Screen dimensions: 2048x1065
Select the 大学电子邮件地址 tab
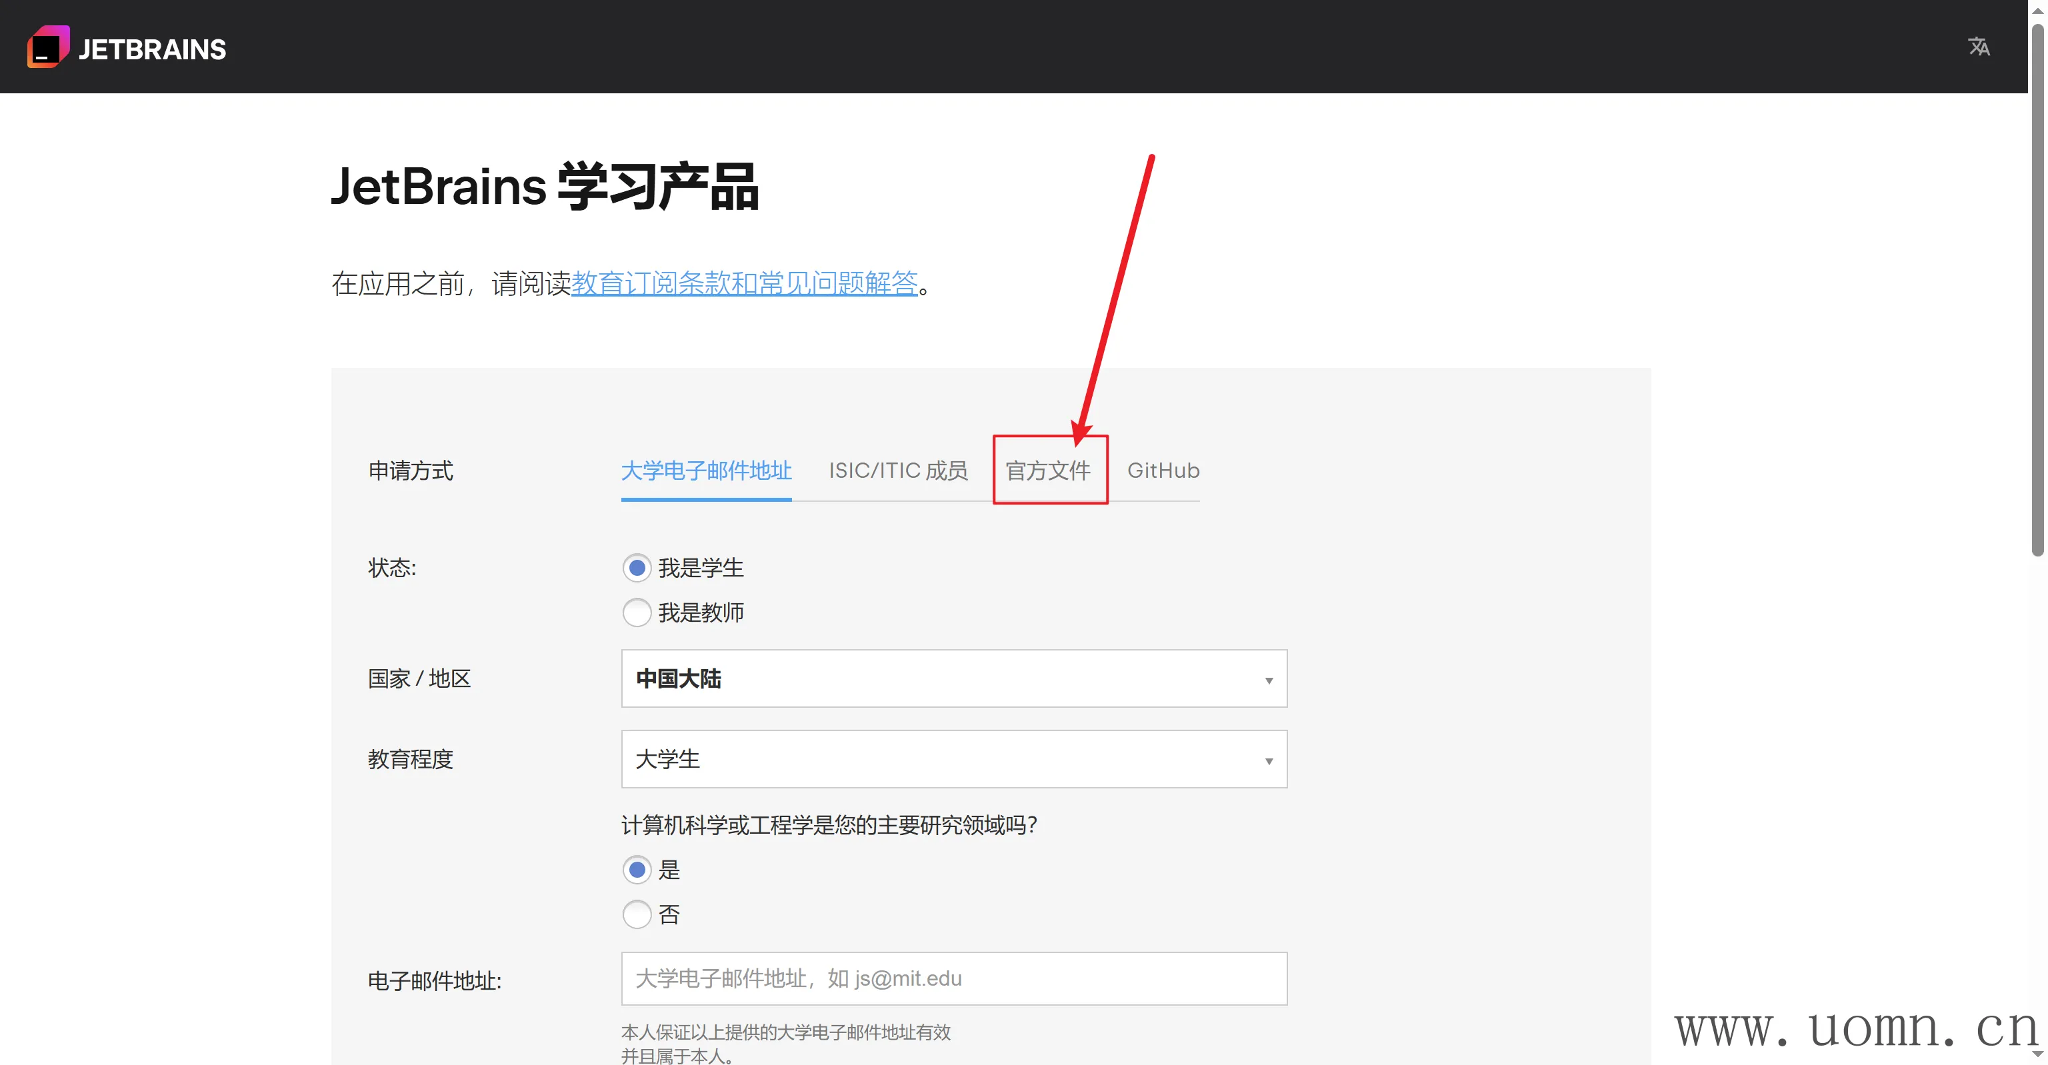coord(705,471)
